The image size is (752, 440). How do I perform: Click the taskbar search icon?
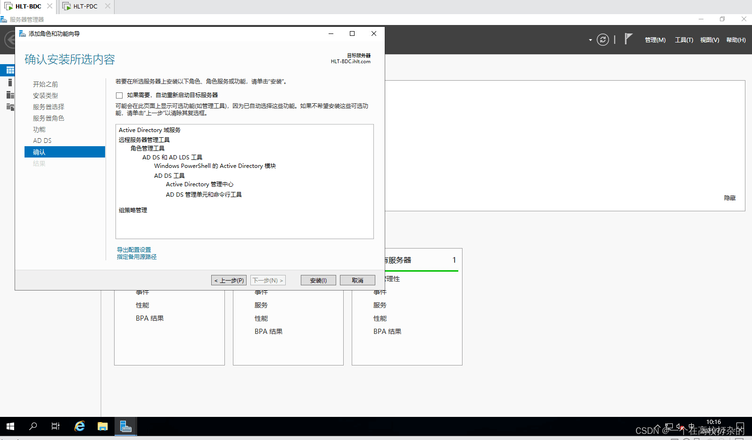33,426
